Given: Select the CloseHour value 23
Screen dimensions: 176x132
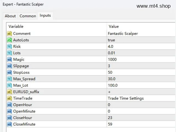Looking at the screenshot, I should pyautogui.click(x=141, y=118).
